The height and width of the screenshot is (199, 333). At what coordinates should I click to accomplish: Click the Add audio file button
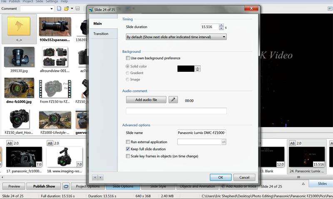click(x=146, y=100)
